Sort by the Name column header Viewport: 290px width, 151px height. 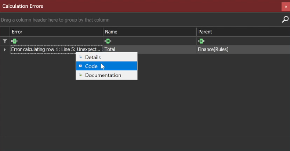click(149, 32)
